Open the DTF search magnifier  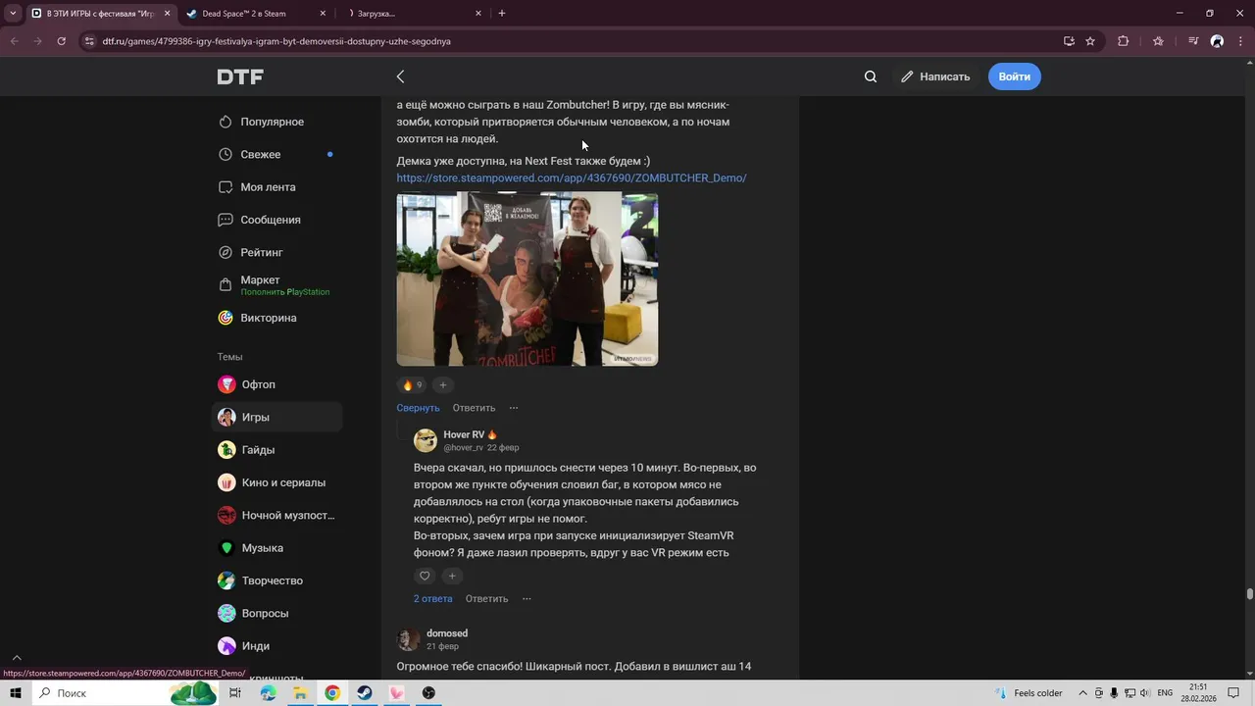click(871, 76)
